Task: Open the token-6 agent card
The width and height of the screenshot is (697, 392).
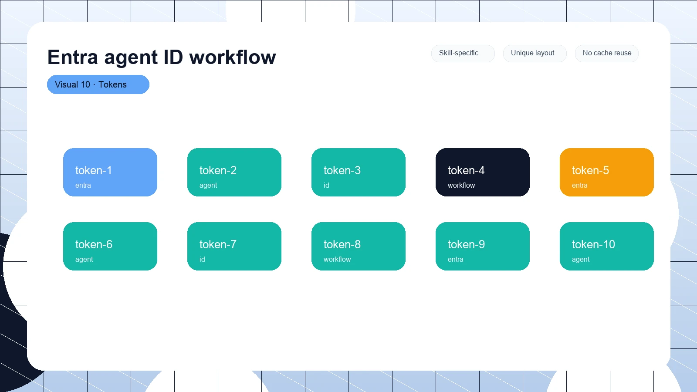Action: click(x=110, y=246)
